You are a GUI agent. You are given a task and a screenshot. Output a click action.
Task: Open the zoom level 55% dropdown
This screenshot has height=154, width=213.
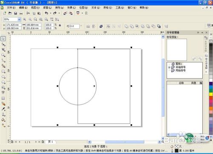[x=19, y=20]
